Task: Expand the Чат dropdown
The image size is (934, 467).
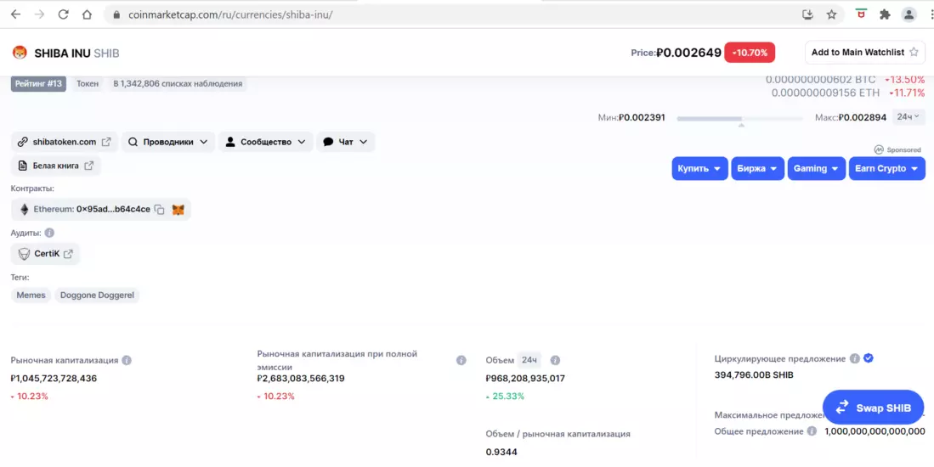Action: (x=345, y=142)
